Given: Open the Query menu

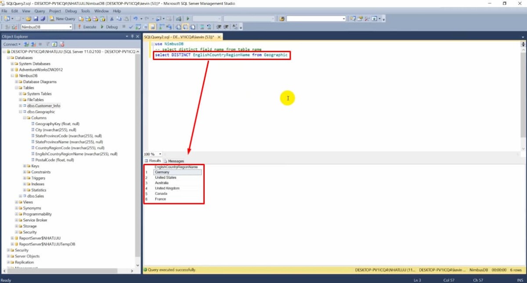Looking at the screenshot, I should click(40, 11).
